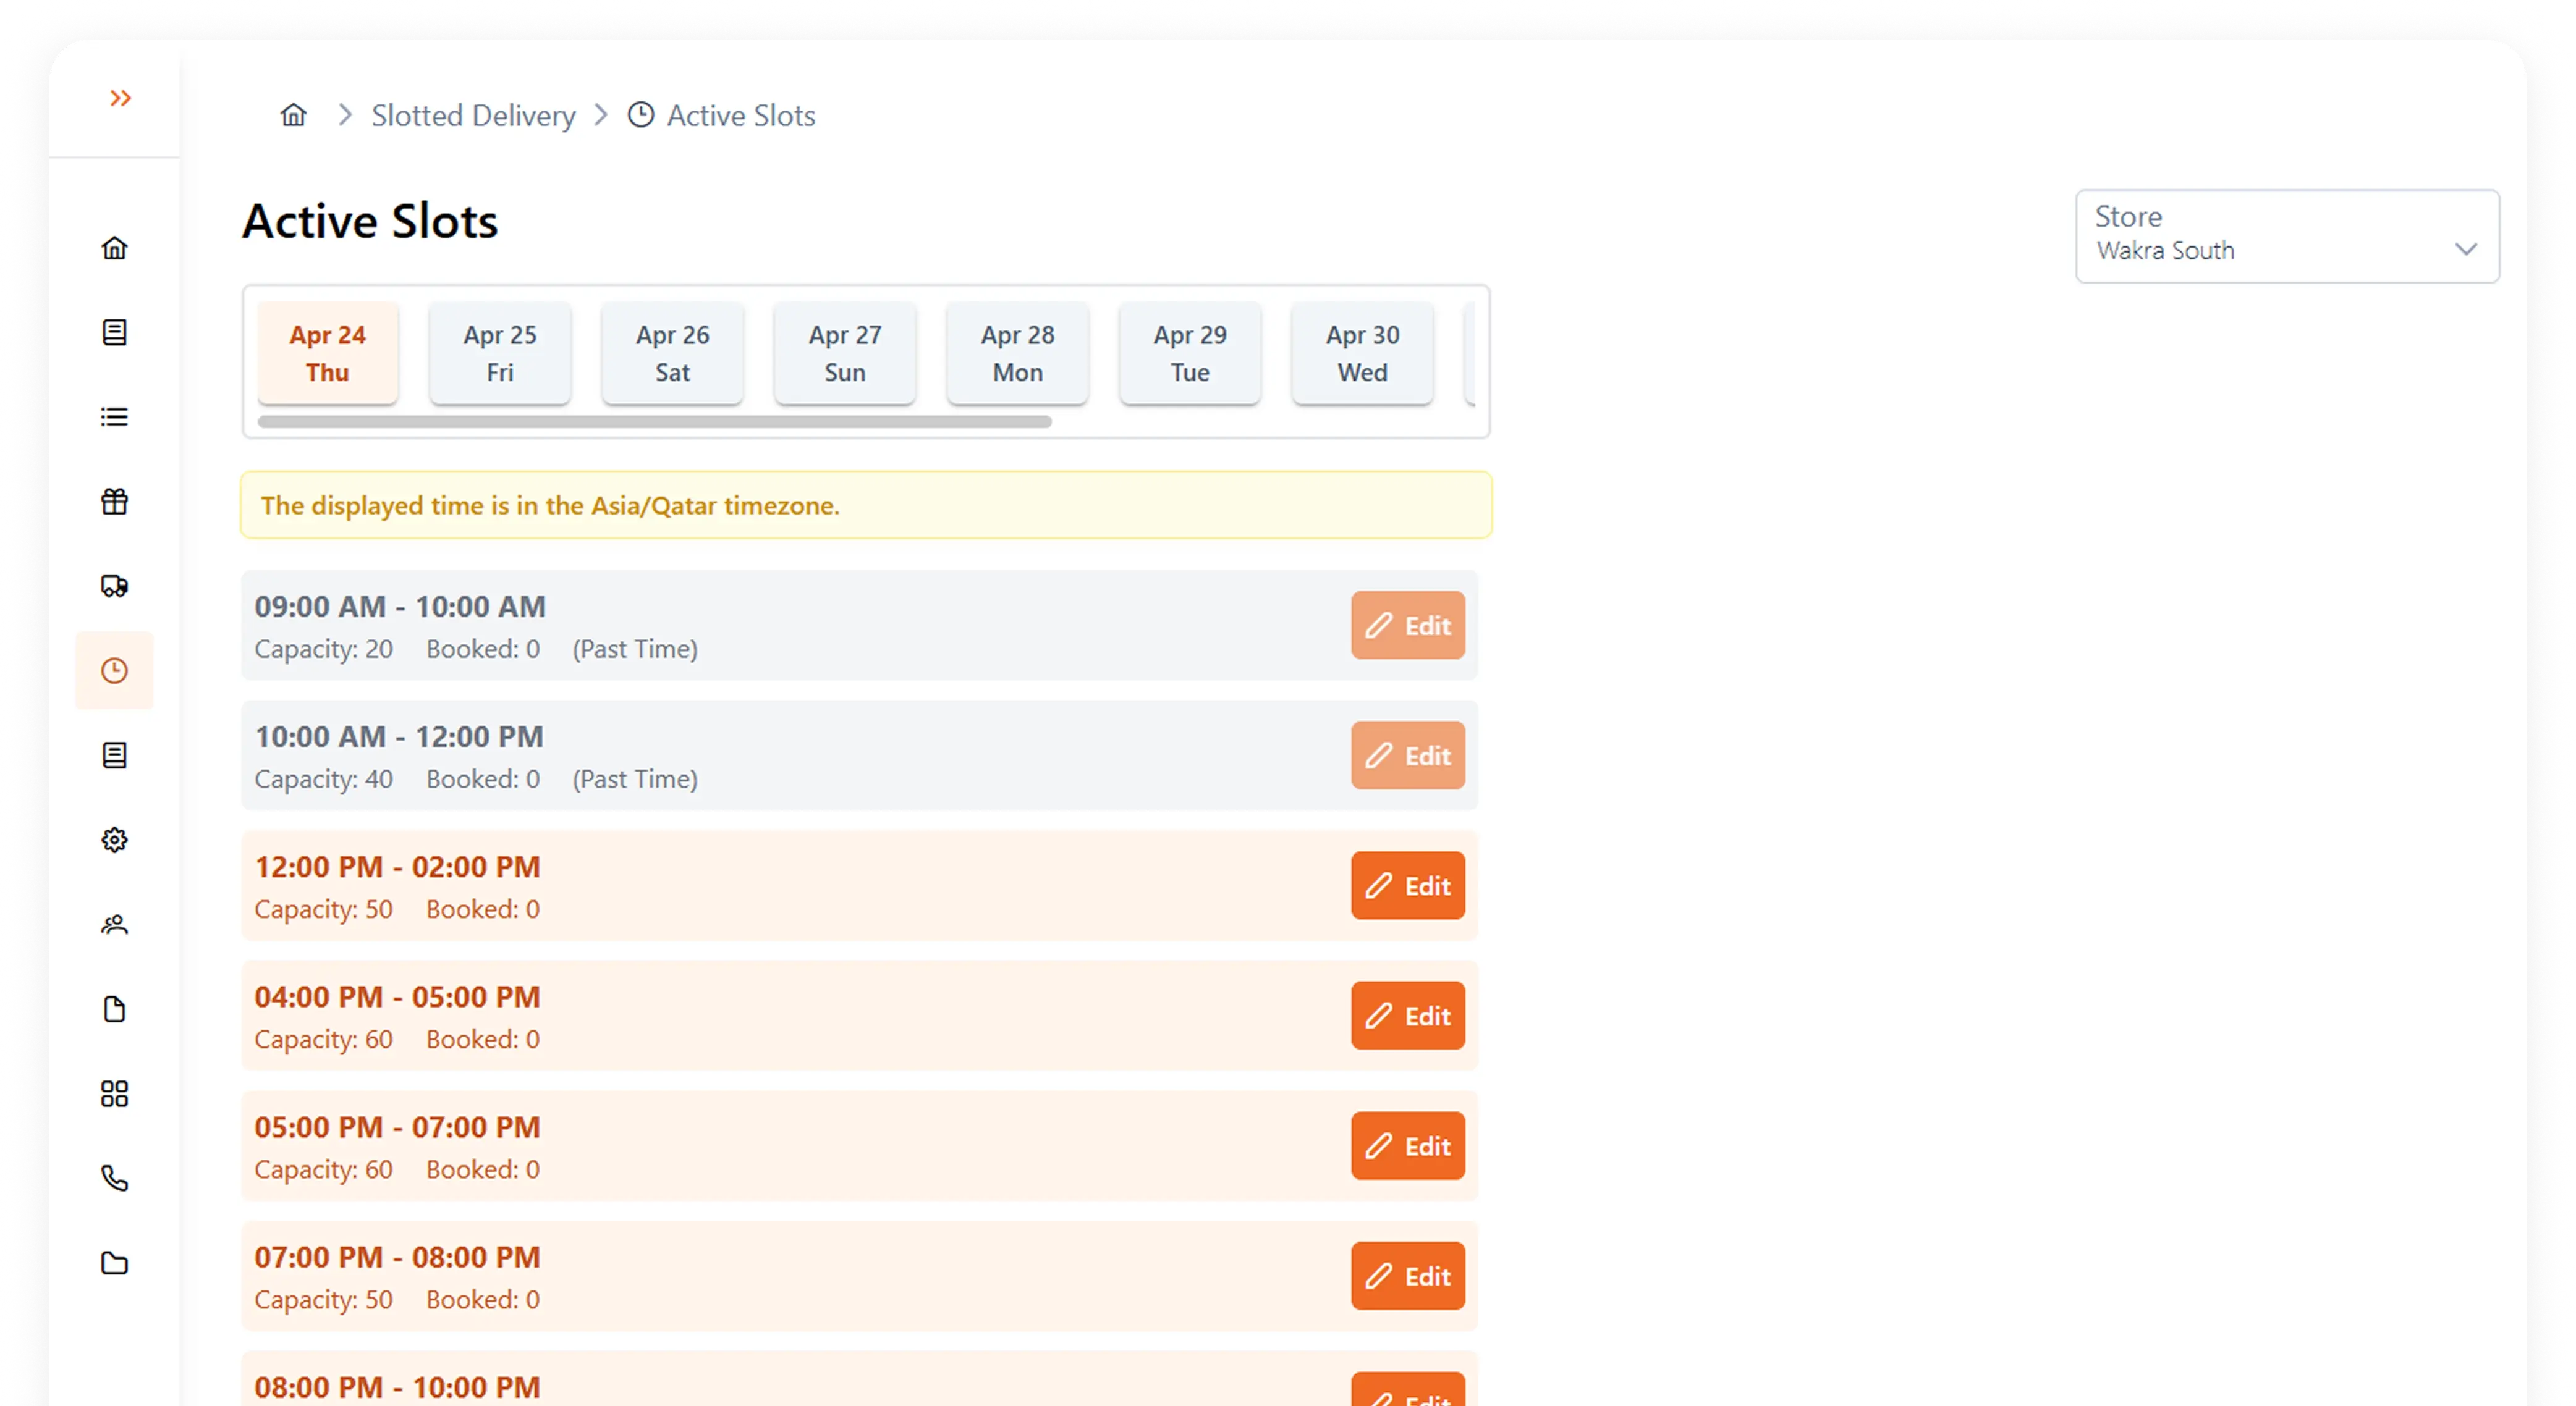Edit the 07:00 PM - 08:00 PM slot
2576x1406 pixels.
click(1408, 1276)
